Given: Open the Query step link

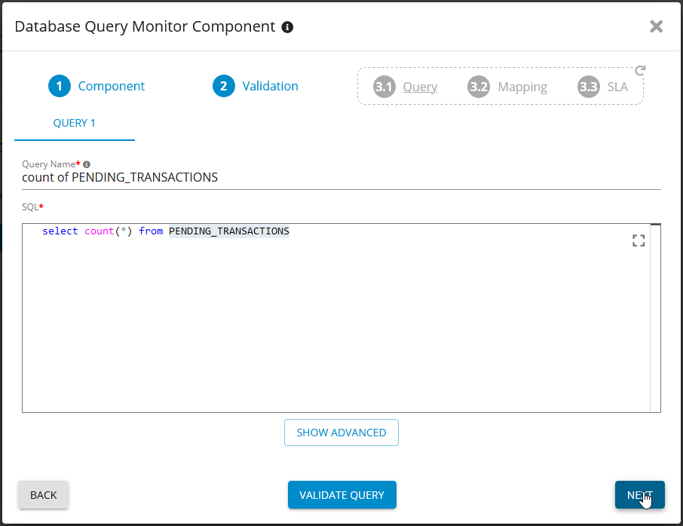Looking at the screenshot, I should (x=420, y=87).
